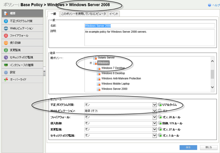The image size is (220, 153).
Task: Click the 設定 gear icon
Action: 6,72
